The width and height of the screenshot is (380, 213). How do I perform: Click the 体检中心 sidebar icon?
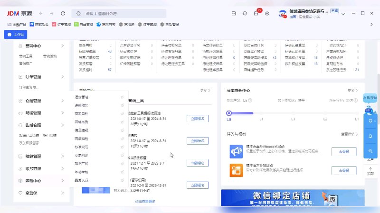pos(20,181)
